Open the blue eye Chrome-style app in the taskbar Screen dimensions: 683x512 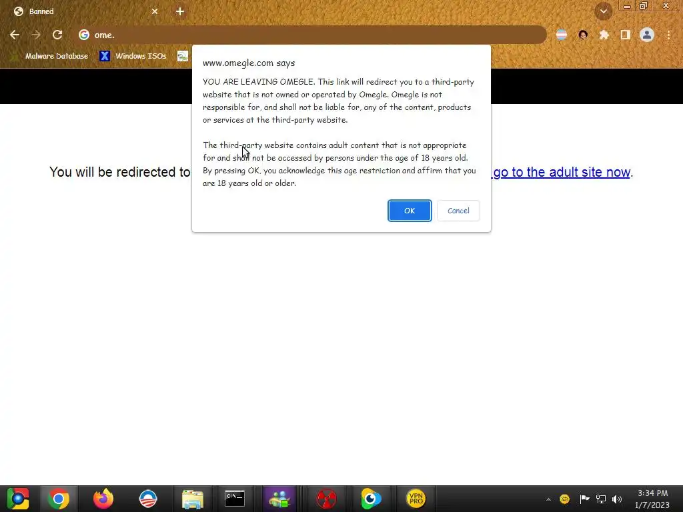point(371,499)
